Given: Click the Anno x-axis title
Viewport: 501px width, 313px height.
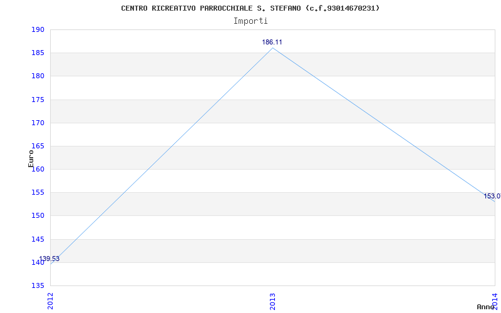Looking at the screenshot, I should pos(485,307).
